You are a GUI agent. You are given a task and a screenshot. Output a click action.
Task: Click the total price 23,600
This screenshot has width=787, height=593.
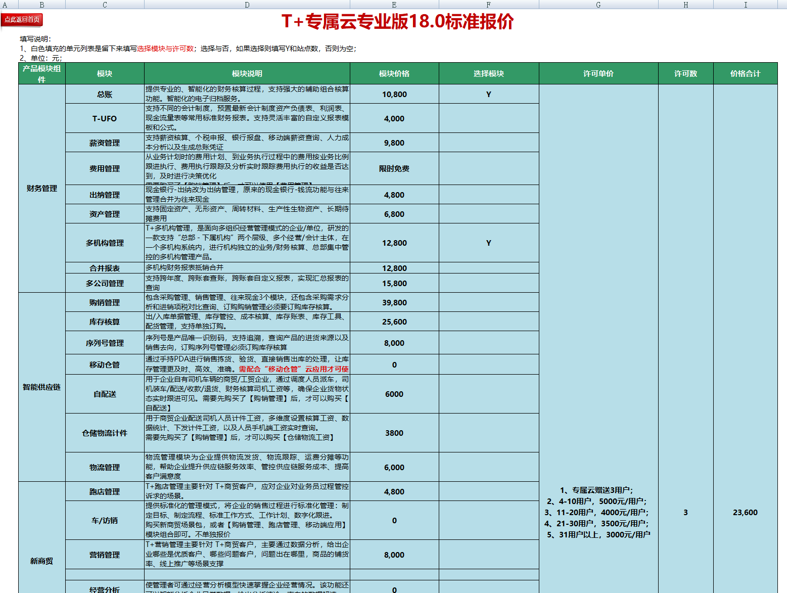click(x=745, y=512)
